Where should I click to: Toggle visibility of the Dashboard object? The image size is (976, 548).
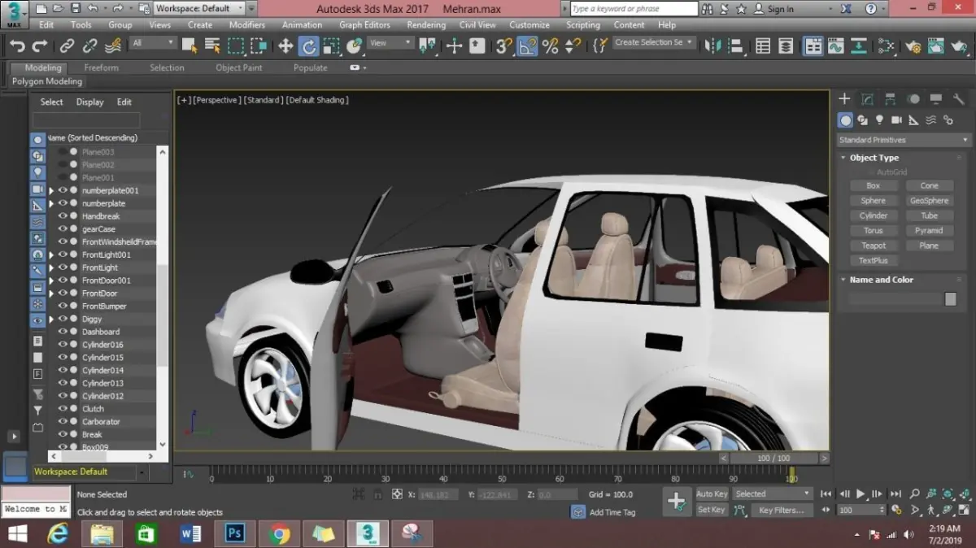pos(63,332)
